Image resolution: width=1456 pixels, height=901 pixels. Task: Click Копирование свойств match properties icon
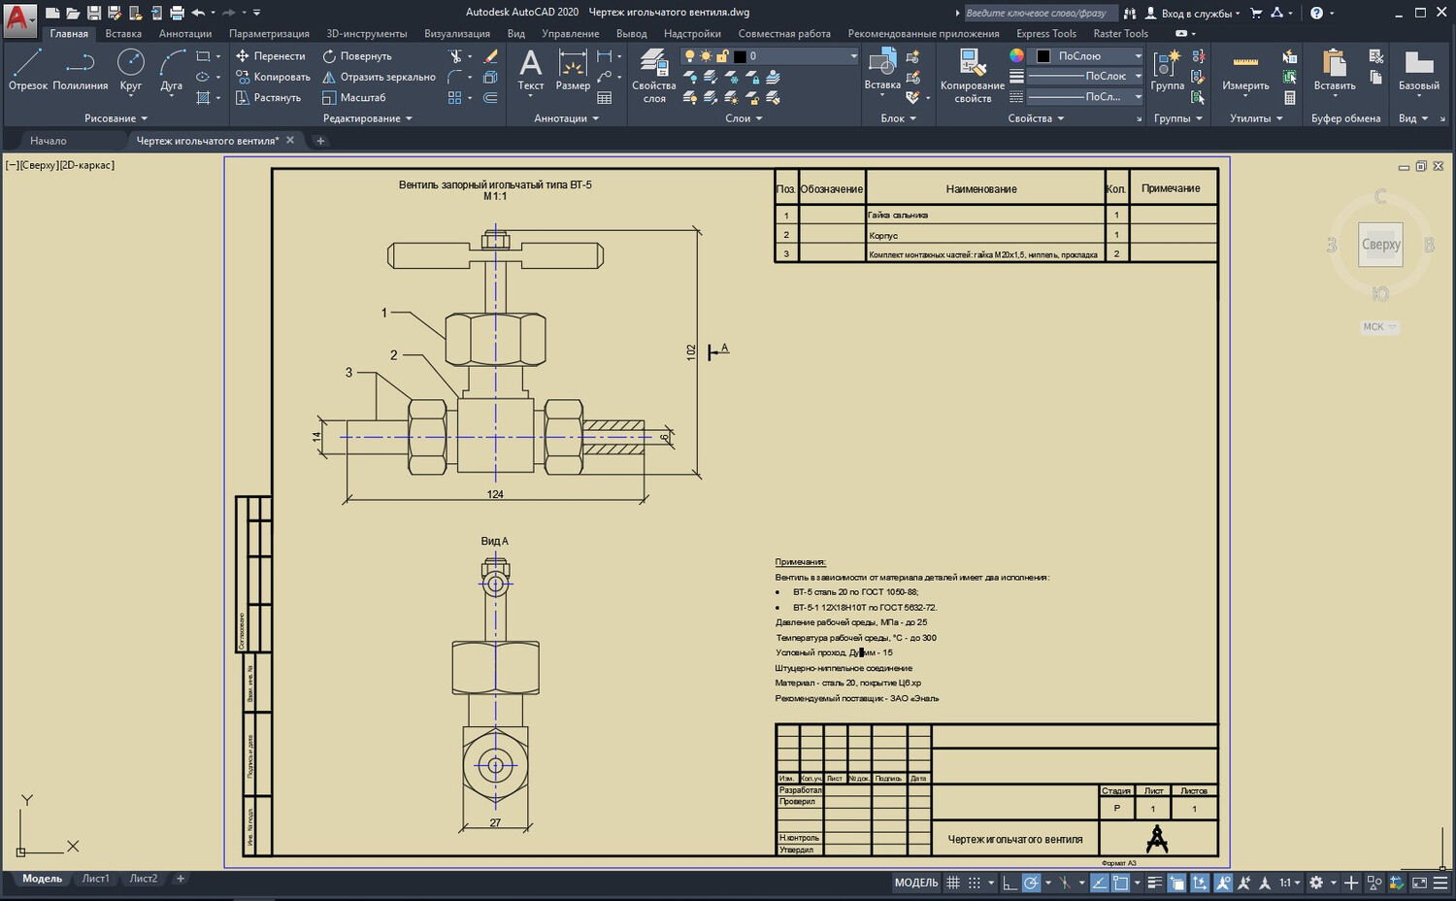(972, 76)
